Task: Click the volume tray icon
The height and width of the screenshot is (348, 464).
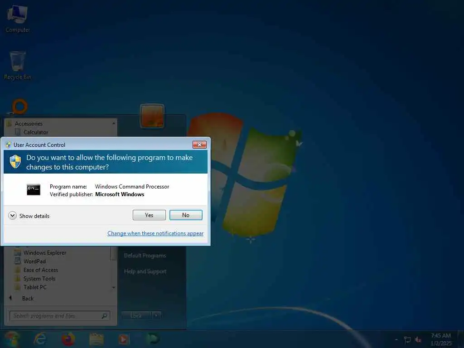Action: click(x=418, y=340)
